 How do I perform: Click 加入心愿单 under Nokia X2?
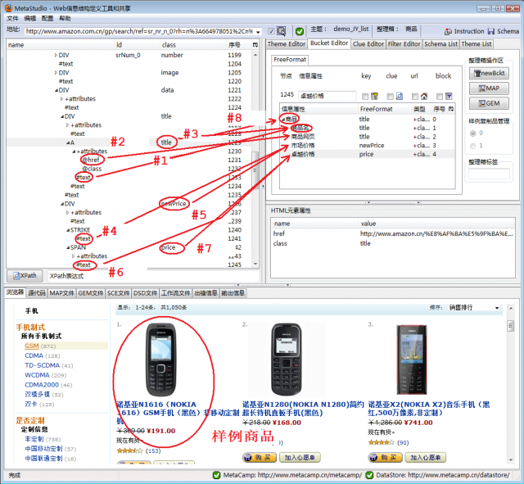[x=426, y=458]
